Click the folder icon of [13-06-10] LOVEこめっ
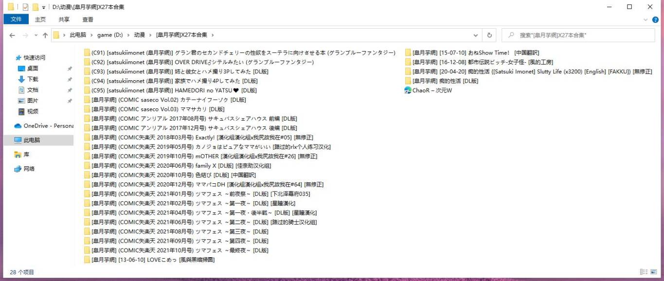 [x=87, y=260]
